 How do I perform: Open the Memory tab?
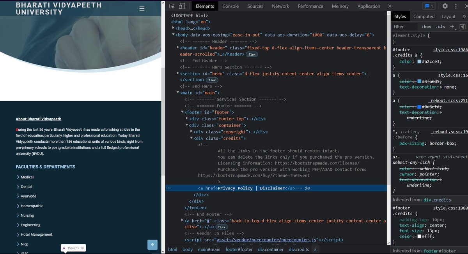[340, 6]
